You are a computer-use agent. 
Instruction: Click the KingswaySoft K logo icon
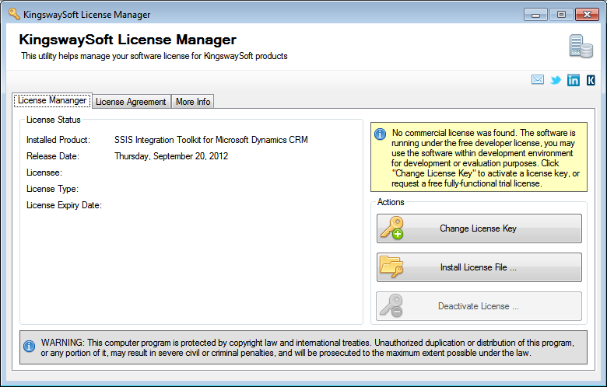591,80
